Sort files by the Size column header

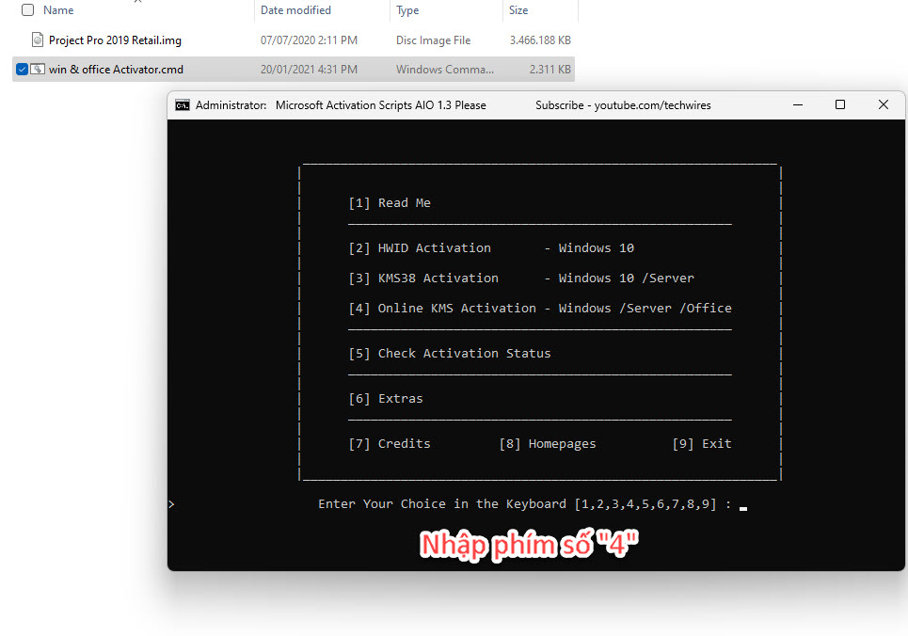tap(518, 10)
